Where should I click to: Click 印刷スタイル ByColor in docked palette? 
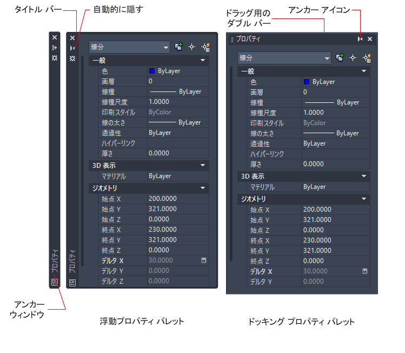tap(336, 123)
